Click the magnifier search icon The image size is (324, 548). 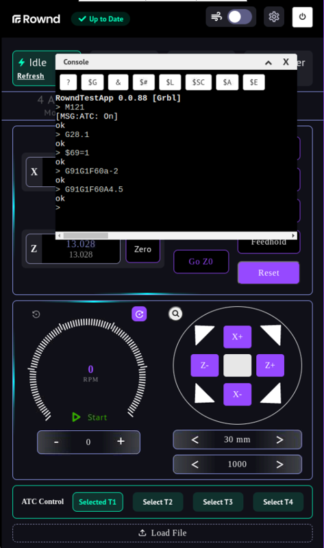point(175,314)
